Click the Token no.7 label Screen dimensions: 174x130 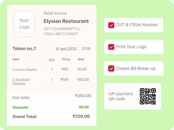pos(24,48)
